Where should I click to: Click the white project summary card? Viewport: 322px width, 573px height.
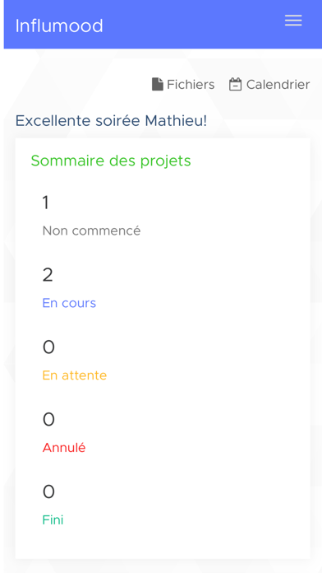click(163, 348)
